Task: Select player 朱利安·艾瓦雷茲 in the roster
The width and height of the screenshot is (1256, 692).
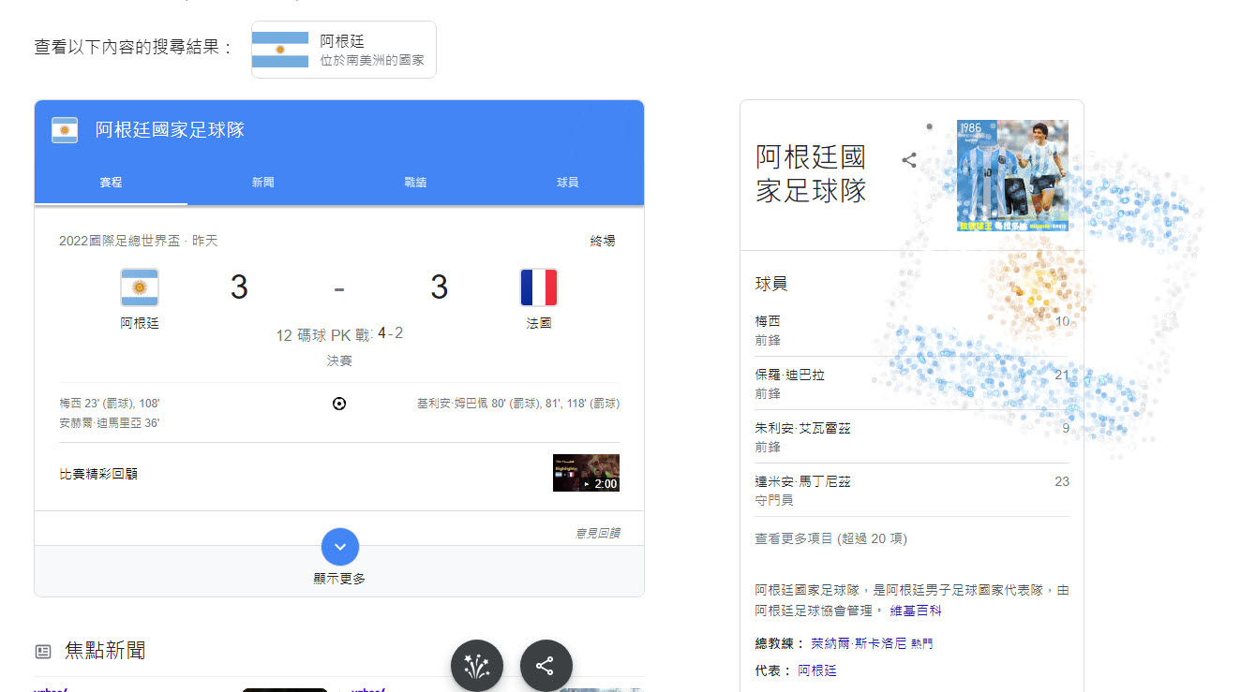Action: [x=912, y=436]
